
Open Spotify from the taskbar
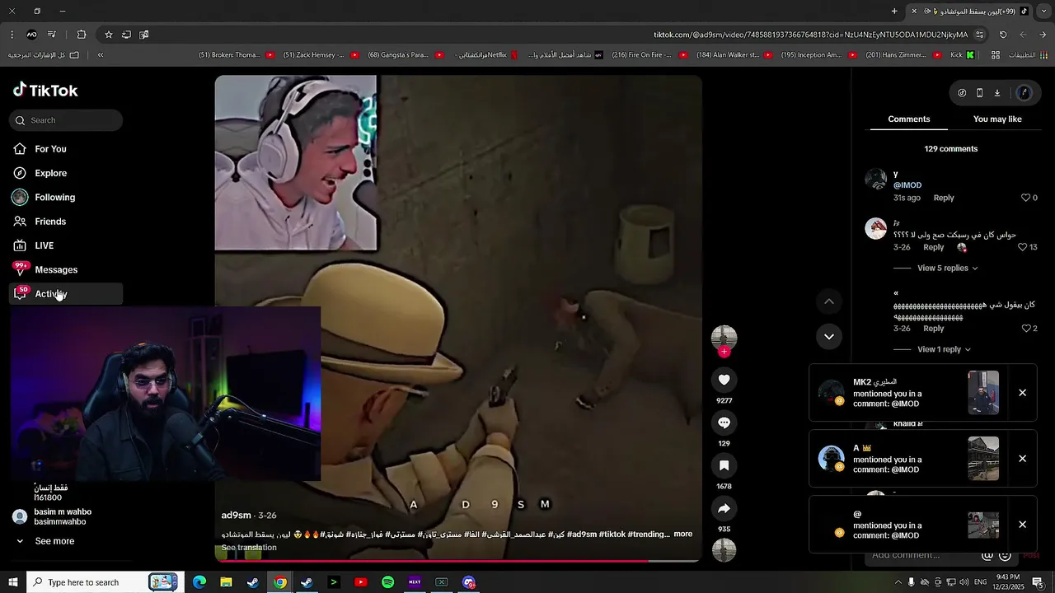click(387, 582)
